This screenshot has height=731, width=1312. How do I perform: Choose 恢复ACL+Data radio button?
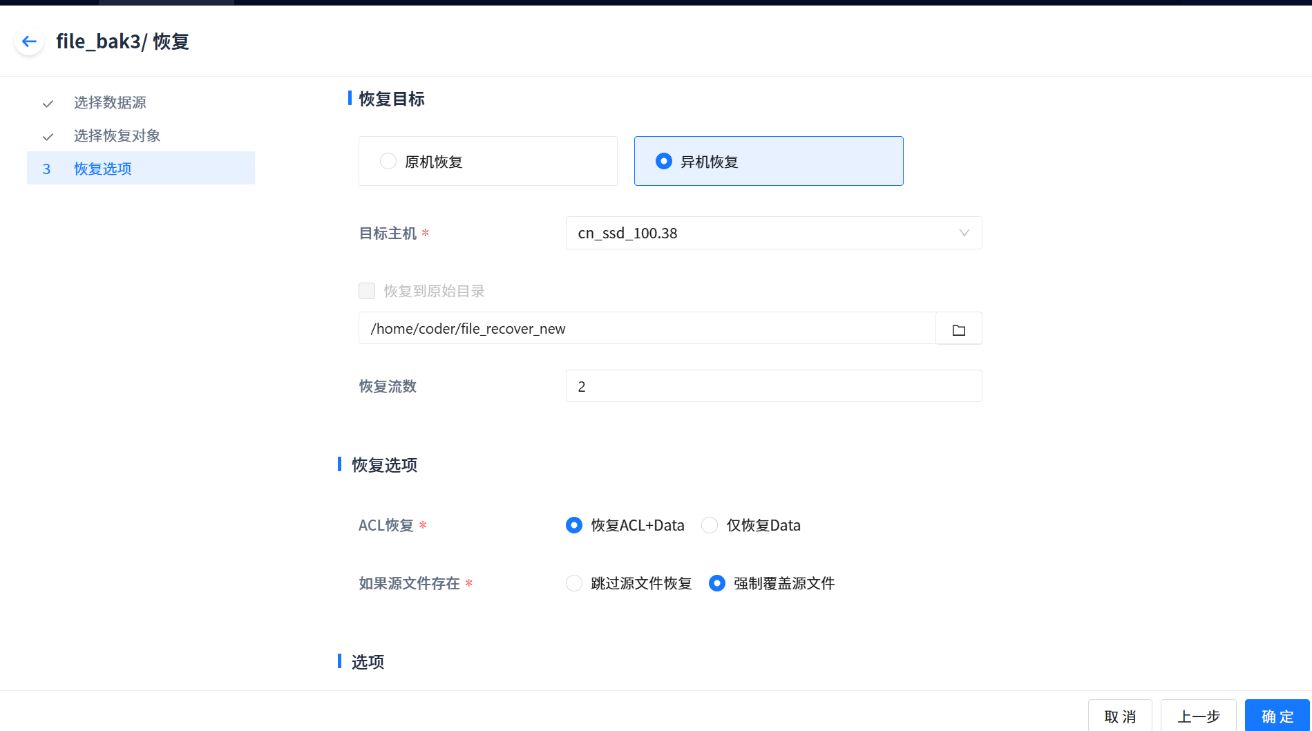[574, 525]
